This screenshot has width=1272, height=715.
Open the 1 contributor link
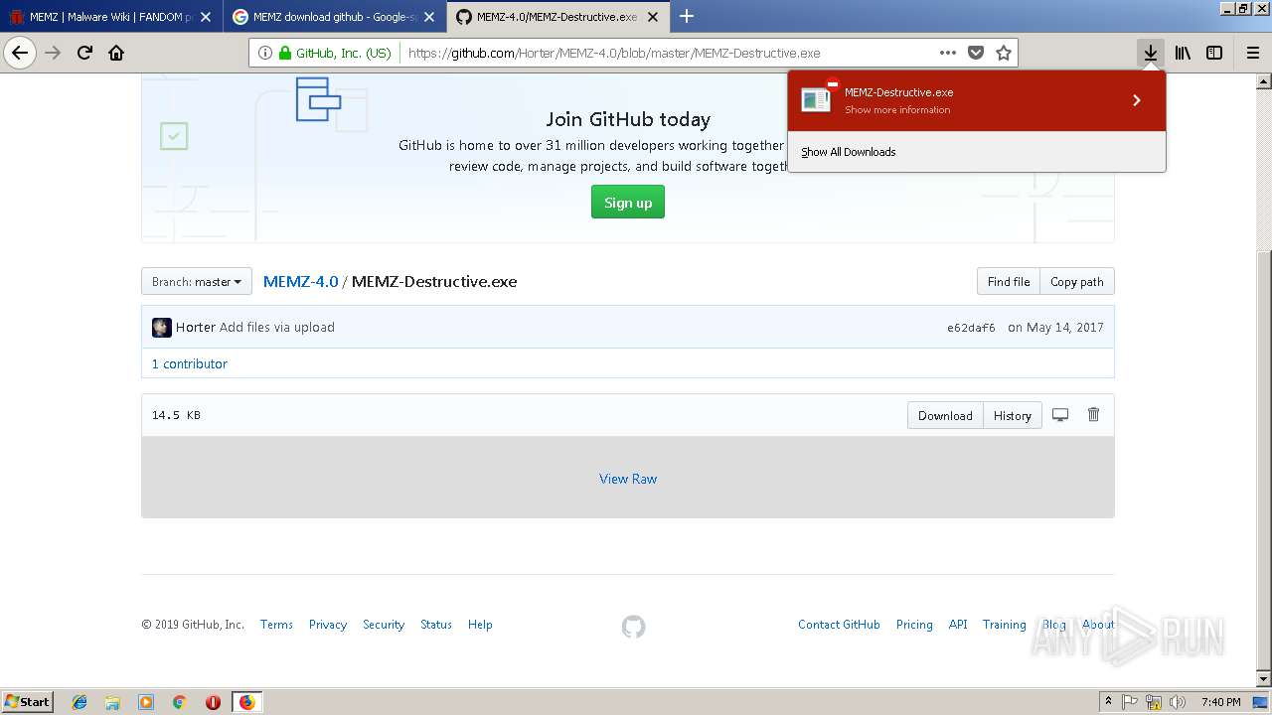tap(190, 364)
